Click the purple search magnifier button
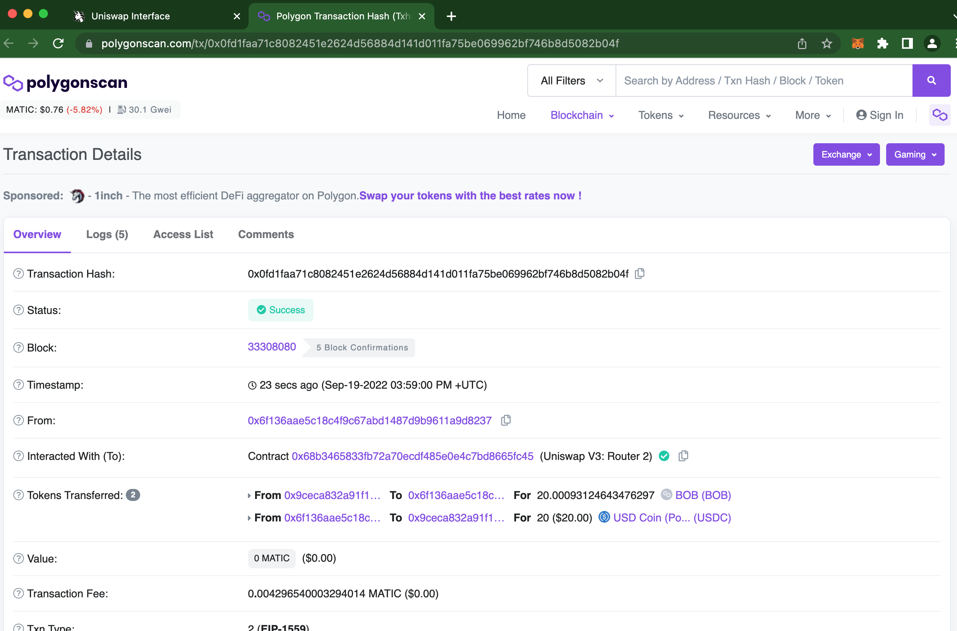Viewport: 957px width, 631px height. [931, 81]
